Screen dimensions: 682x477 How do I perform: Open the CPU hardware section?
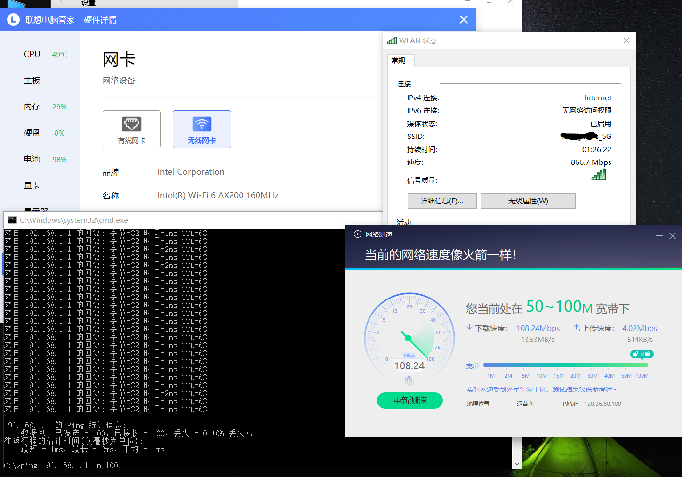[32, 54]
